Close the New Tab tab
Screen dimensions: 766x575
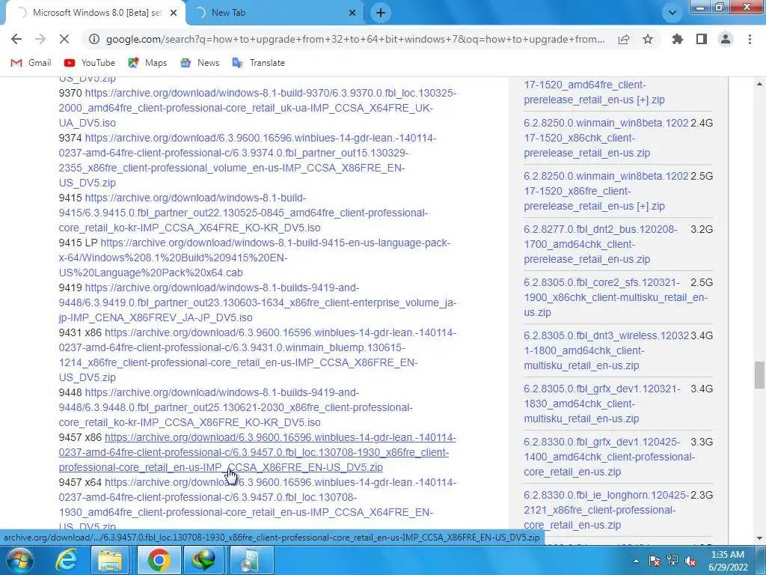tap(352, 13)
